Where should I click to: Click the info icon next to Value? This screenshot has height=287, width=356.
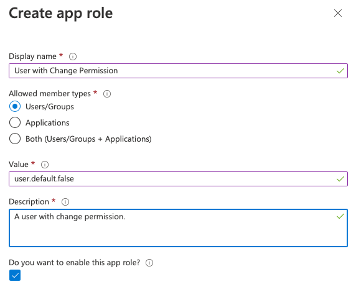pyautogui.click(x=45, y=165)
